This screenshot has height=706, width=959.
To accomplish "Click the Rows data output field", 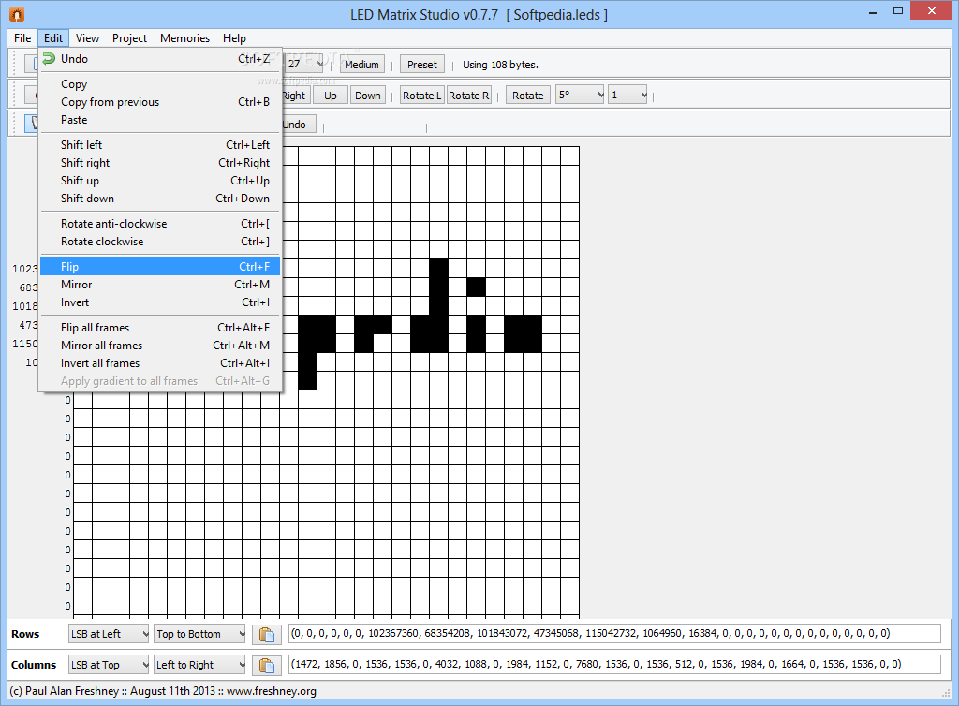I will click(614, 634).
